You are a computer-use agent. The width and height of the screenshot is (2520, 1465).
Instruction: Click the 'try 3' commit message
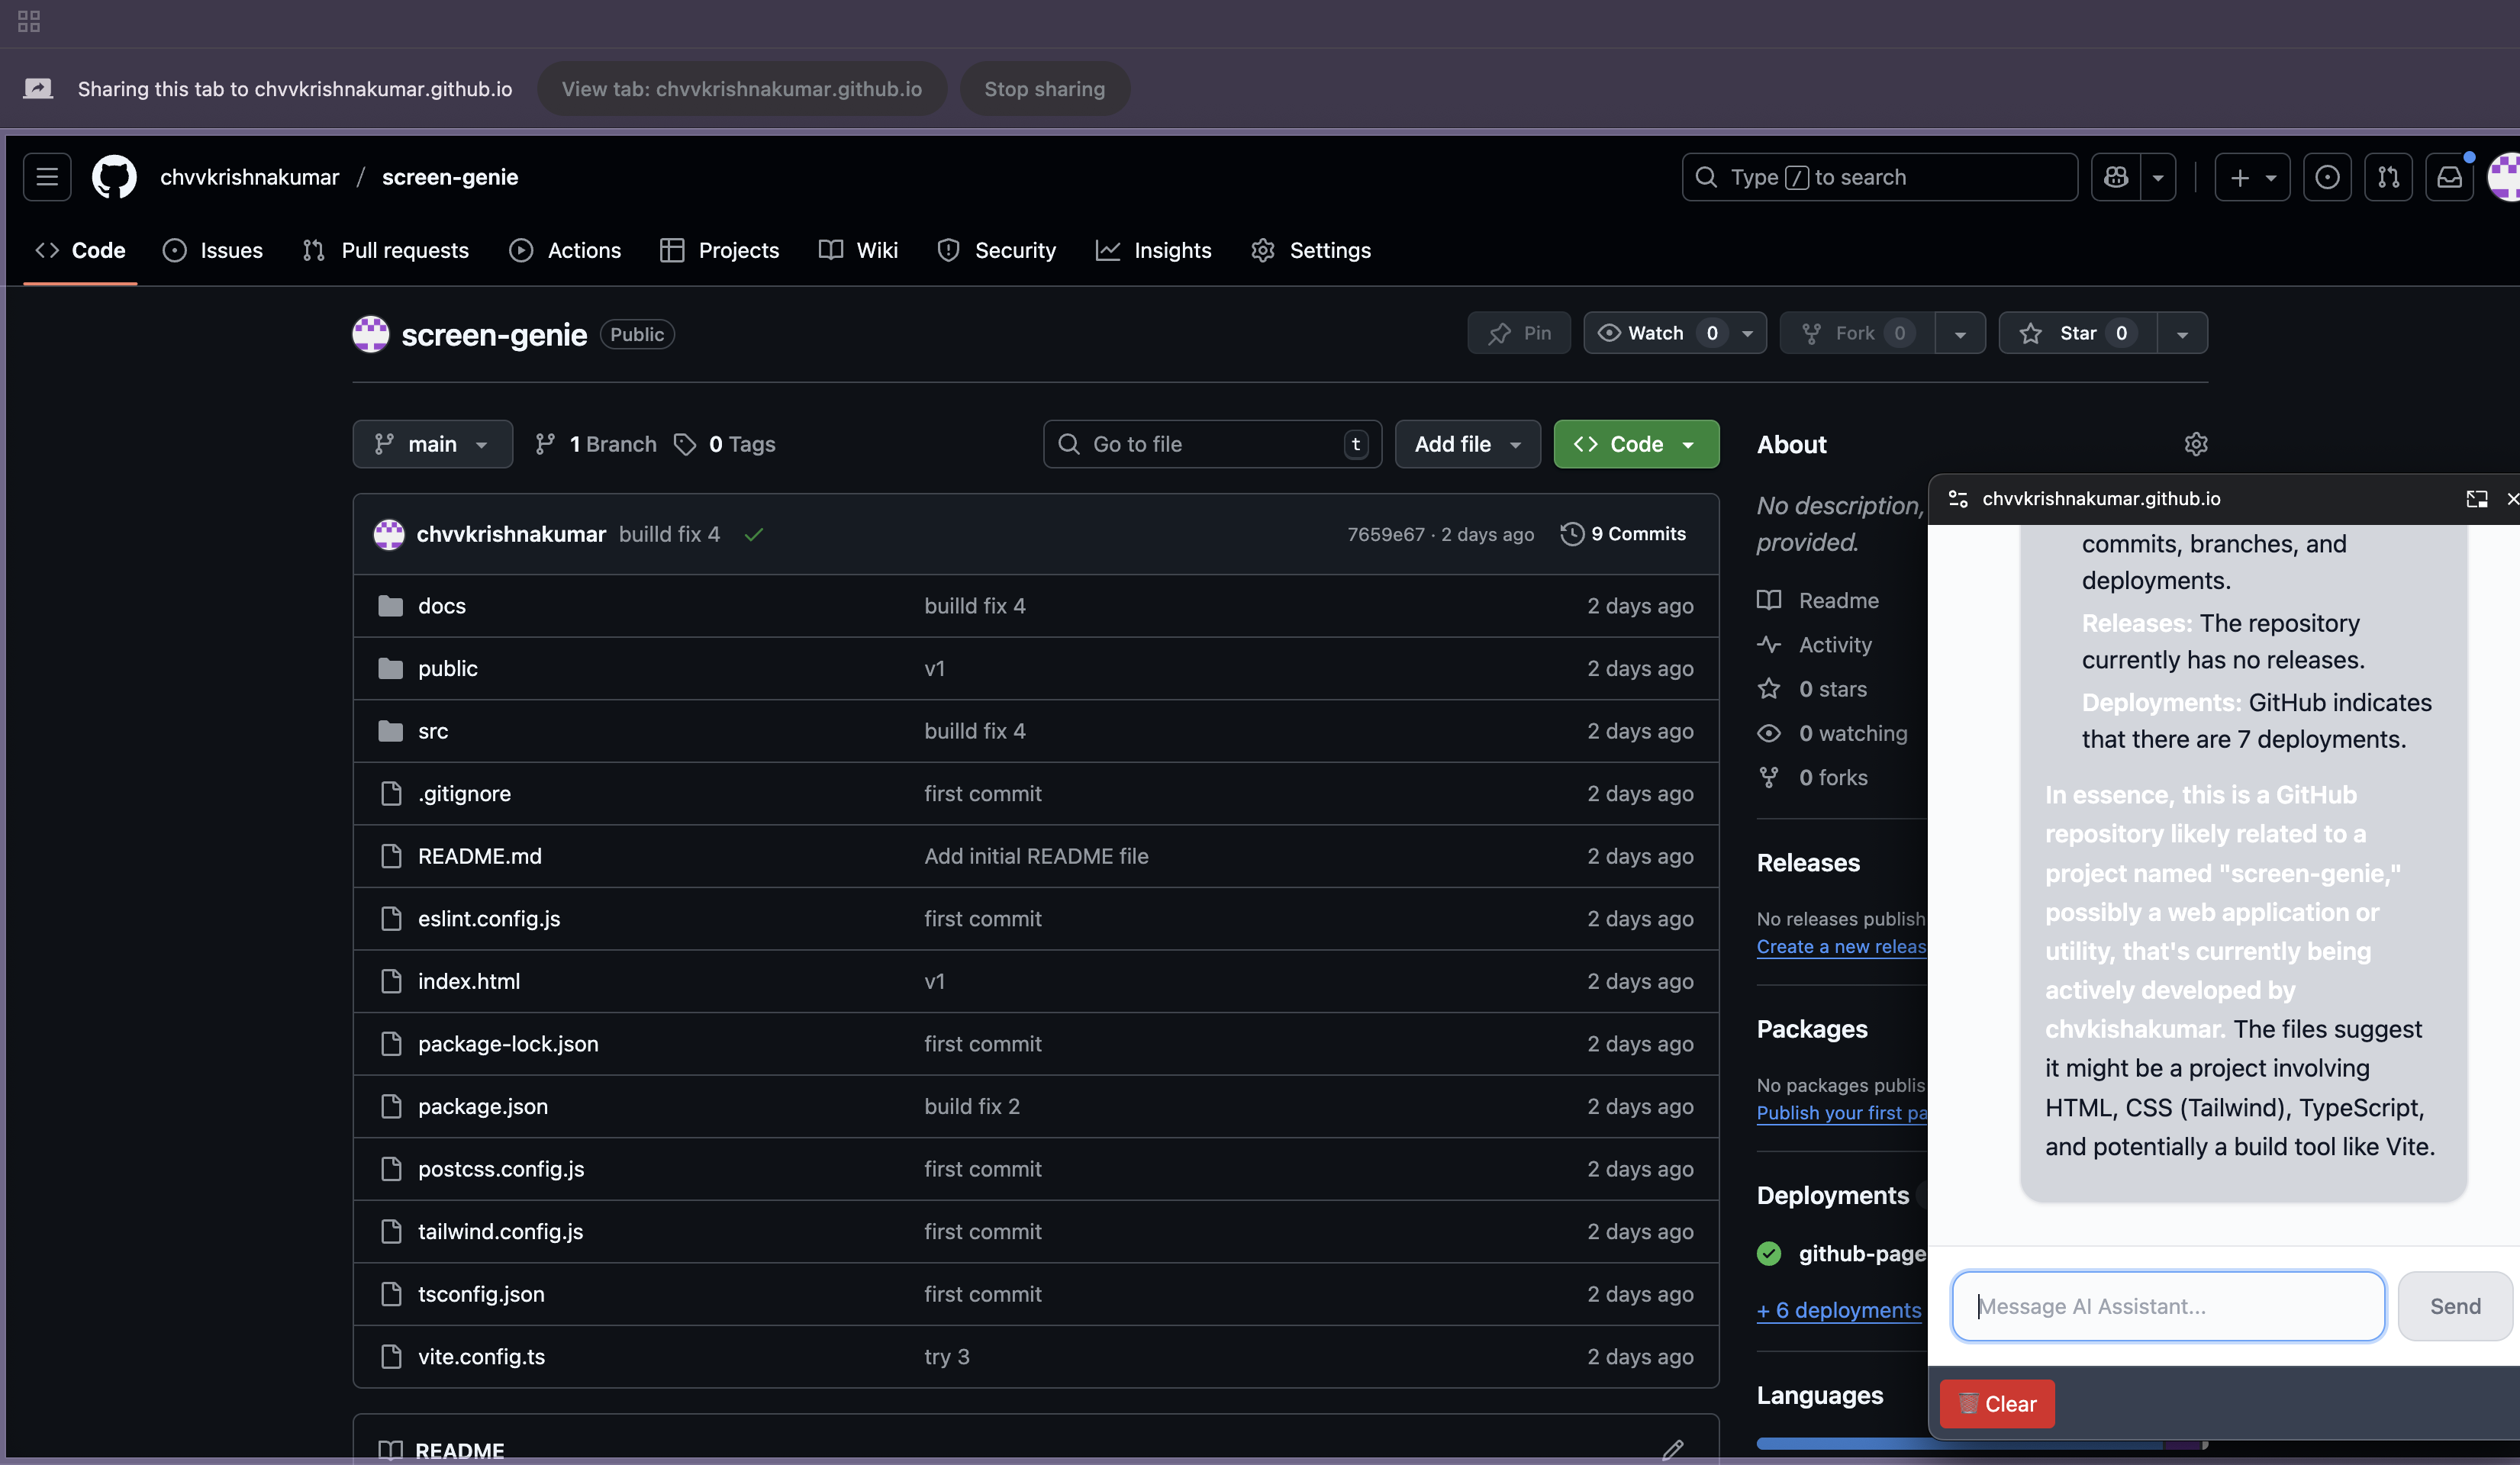point(946,1356)
